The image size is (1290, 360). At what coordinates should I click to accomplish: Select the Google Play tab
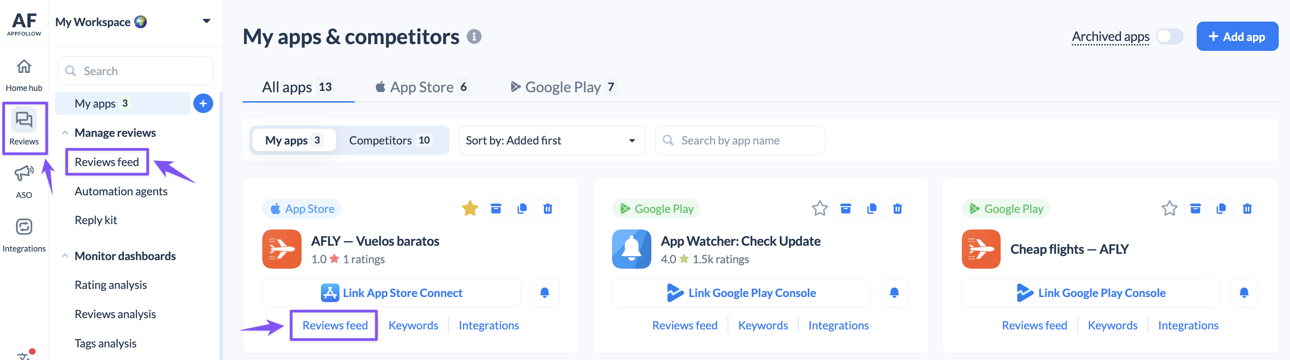point(563,87)
